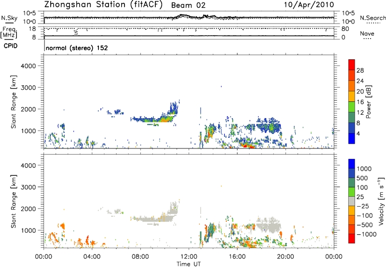
Task: Click the 'Velocity [m s⁻¹]' colorbar label
Action: pyautogui.click(x=381, y=201)
